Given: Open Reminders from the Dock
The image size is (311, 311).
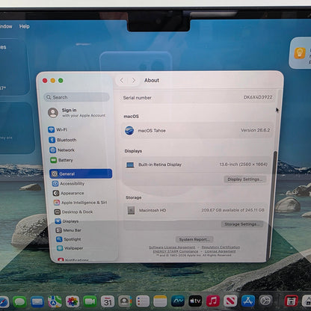Looking at the screenshot, I should point(143,301).
